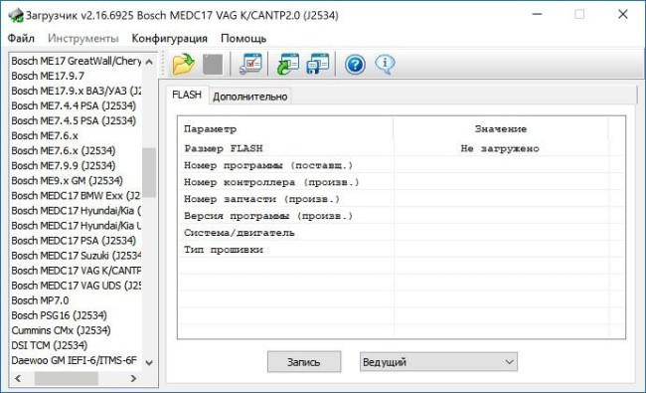Image resolution: width=646 pixels, height=393 pixels.
Task: Close the Загрузчик window
Action: pos(623,15)
